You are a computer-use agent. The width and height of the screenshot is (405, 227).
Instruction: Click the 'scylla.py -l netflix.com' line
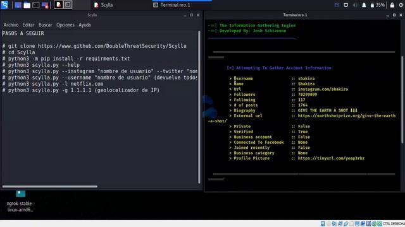[x=53, y=84]
